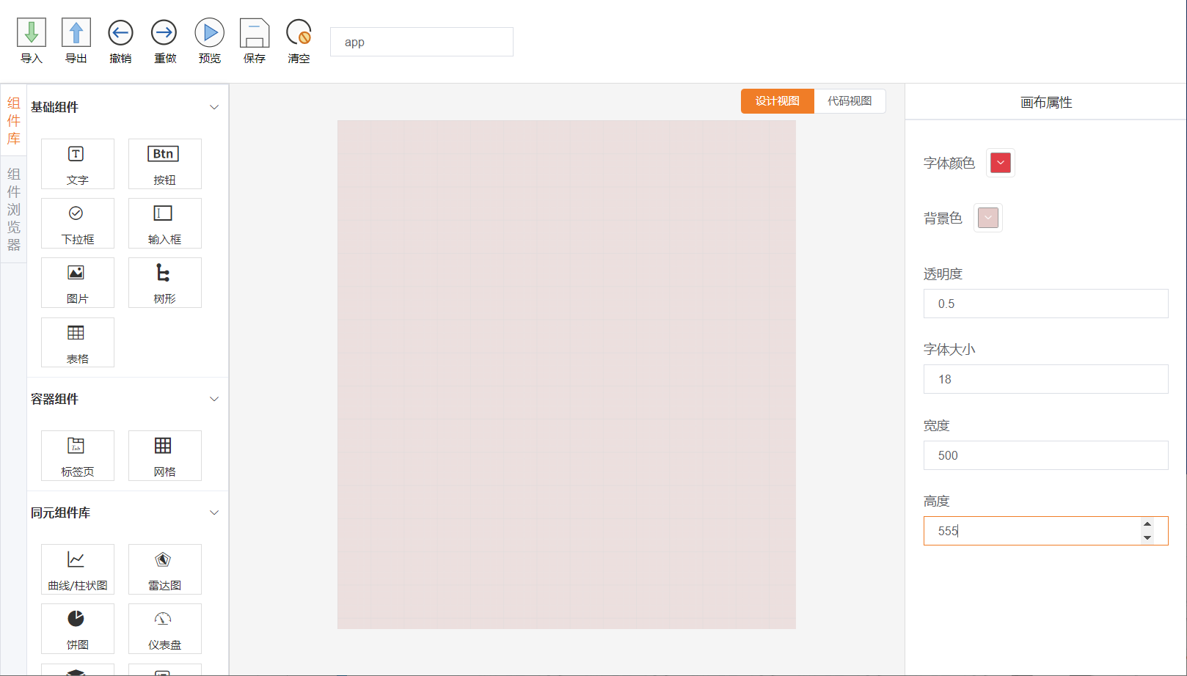Collapse the 基础组件 section chevron
This screenshot has width=1187, height=676.
click(x=214, y=107)
